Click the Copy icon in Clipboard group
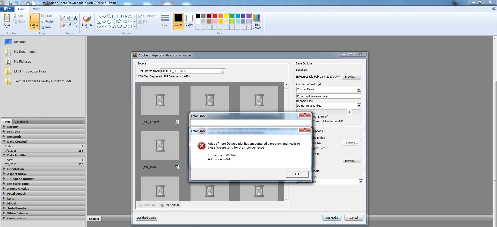 click(x=15, y=21)
